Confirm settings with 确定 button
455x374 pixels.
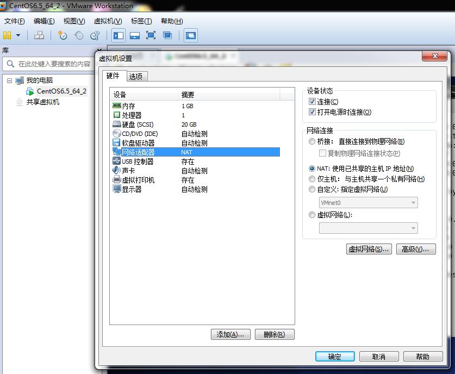point(335,357)
